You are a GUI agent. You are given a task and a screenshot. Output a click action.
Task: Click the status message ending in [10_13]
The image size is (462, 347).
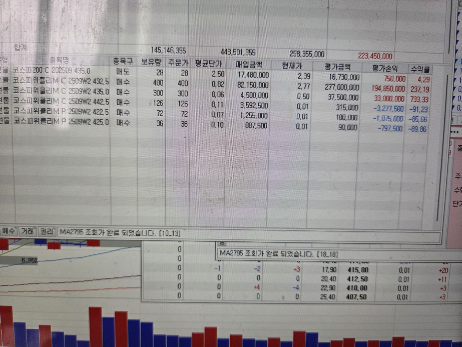(120, 233)
